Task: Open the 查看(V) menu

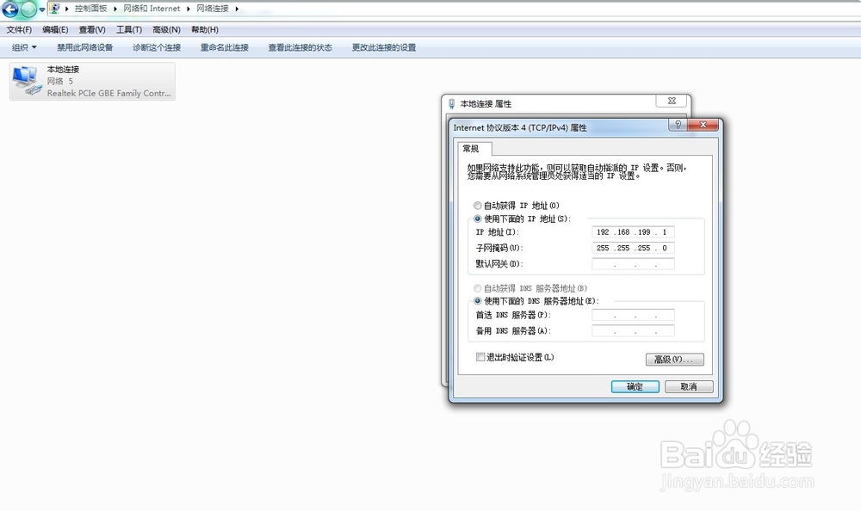Action: [92, 29]
